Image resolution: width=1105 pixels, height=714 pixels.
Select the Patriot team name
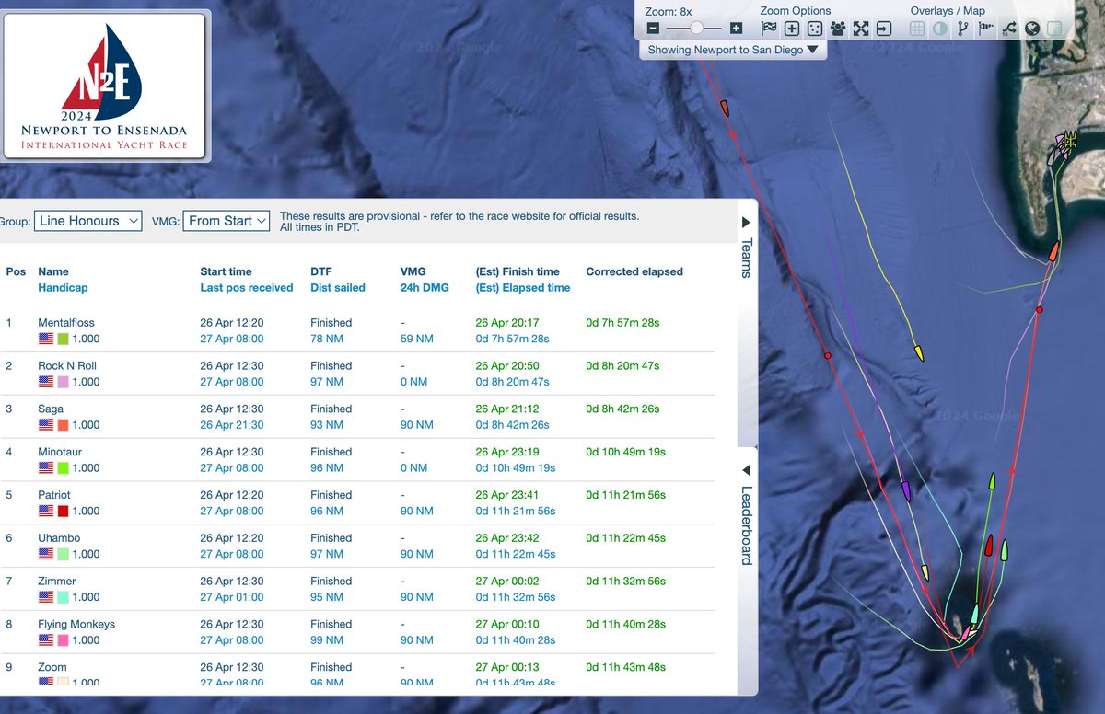coord(54,495)
